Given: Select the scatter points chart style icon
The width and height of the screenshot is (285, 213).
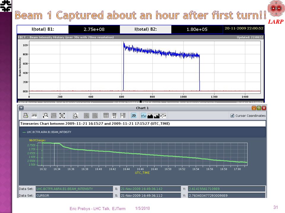Looking at the screenshot, I should 163,116.
